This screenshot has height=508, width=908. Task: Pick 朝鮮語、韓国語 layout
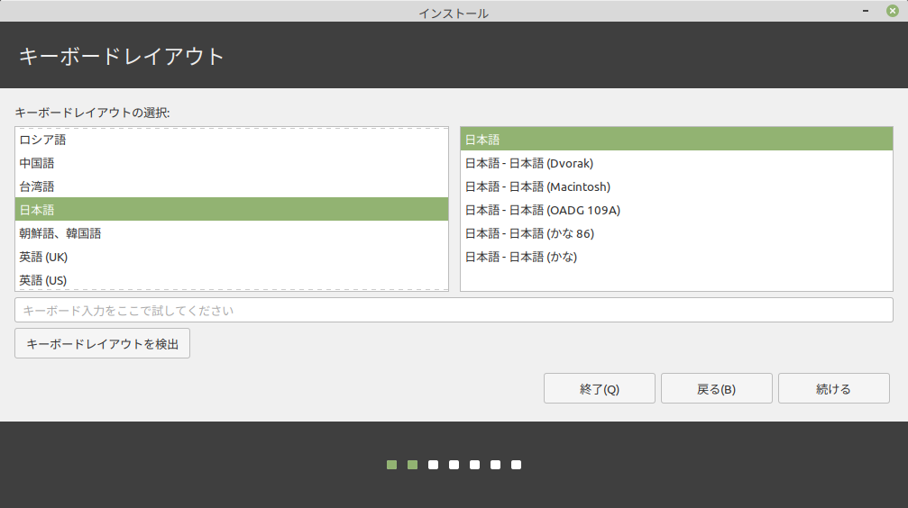click(x=232, y=233)
